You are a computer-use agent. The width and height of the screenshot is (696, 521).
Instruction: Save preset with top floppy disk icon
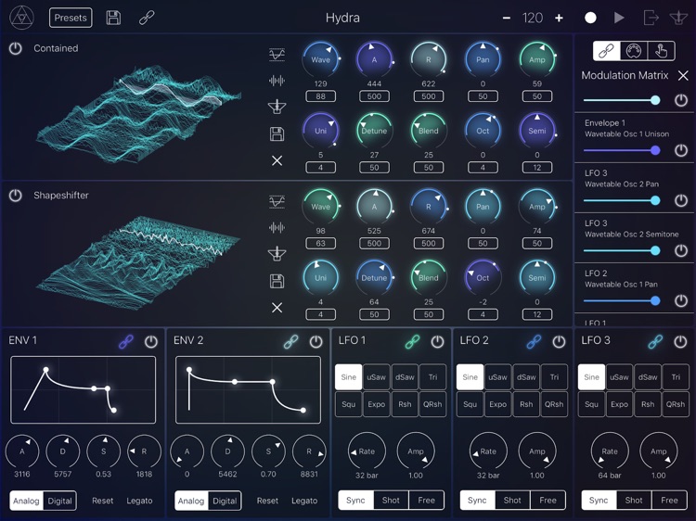coord(113,18)
